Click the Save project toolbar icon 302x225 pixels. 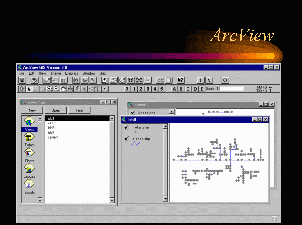click(x=22, y=81)
